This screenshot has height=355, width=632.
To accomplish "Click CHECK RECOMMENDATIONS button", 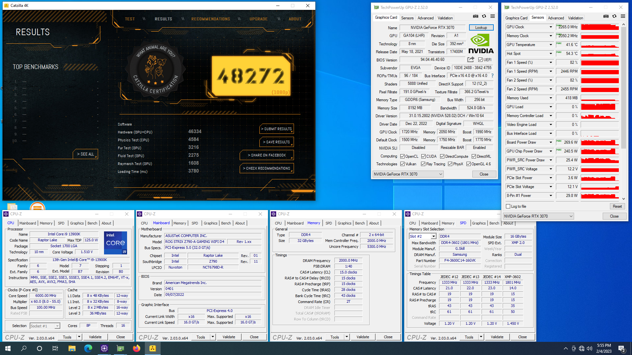I will (x=267, y=168).
